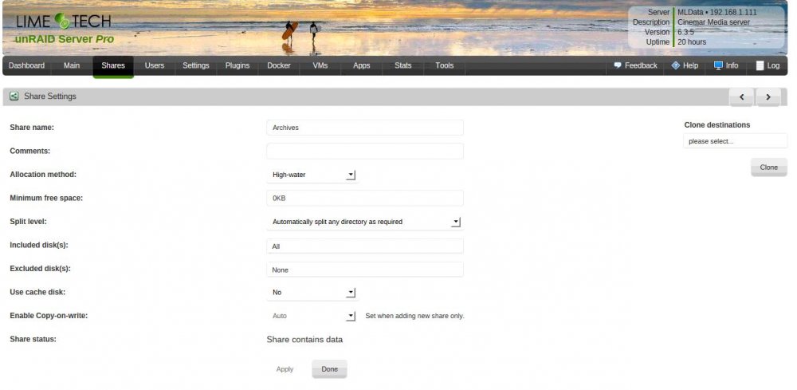Click the Minimum free space field
The width and height of the screenshot is (797, 390).
(365, 199)
